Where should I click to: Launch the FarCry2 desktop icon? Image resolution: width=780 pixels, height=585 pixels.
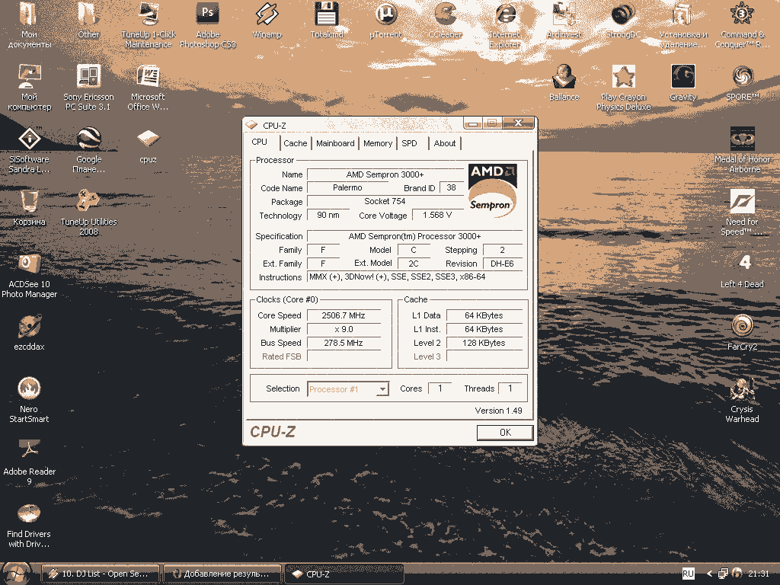click(742, 326)
